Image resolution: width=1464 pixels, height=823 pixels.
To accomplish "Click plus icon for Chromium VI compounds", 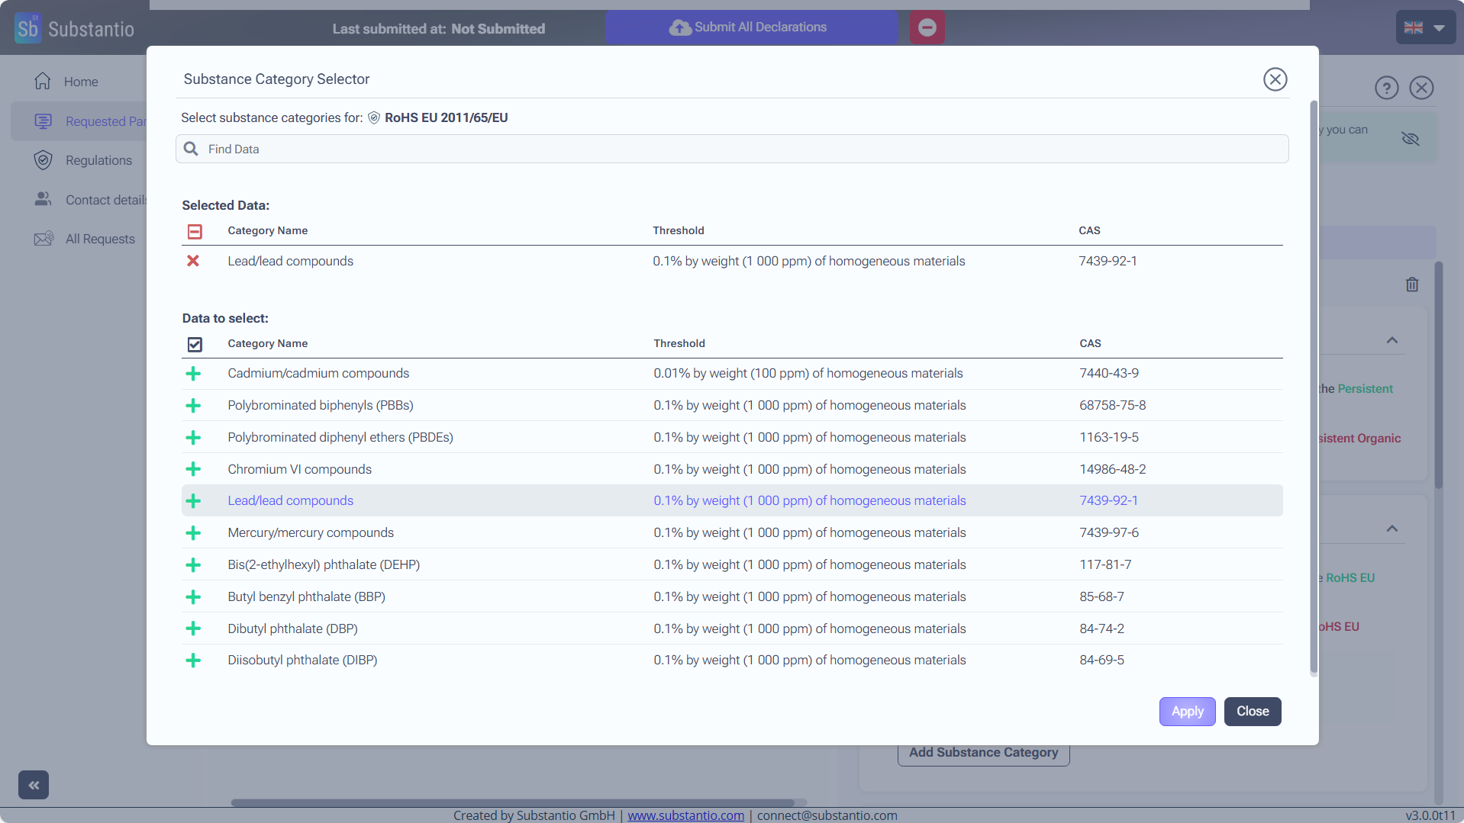I will click(193, 469).
